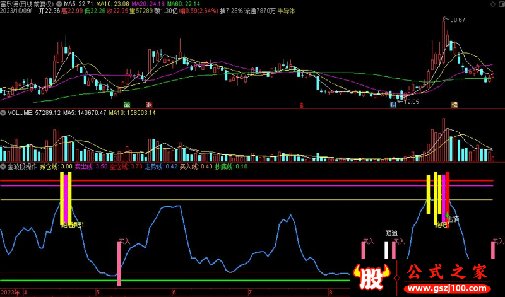Click the turnover amount 额1.30亿
505x297 pixels.
coord(166,11)
